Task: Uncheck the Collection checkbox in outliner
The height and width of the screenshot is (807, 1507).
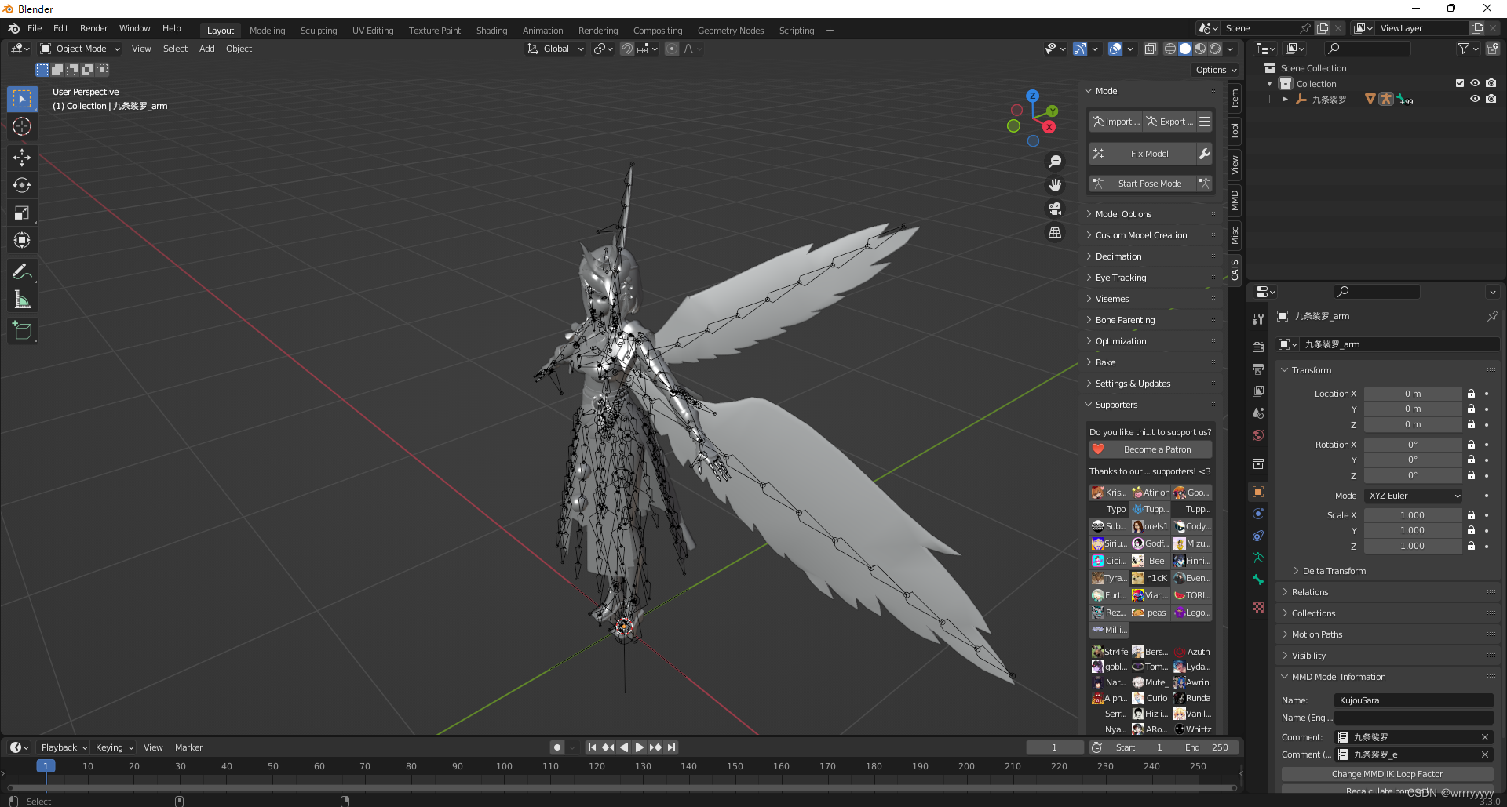Action: tap(1459, 83)
